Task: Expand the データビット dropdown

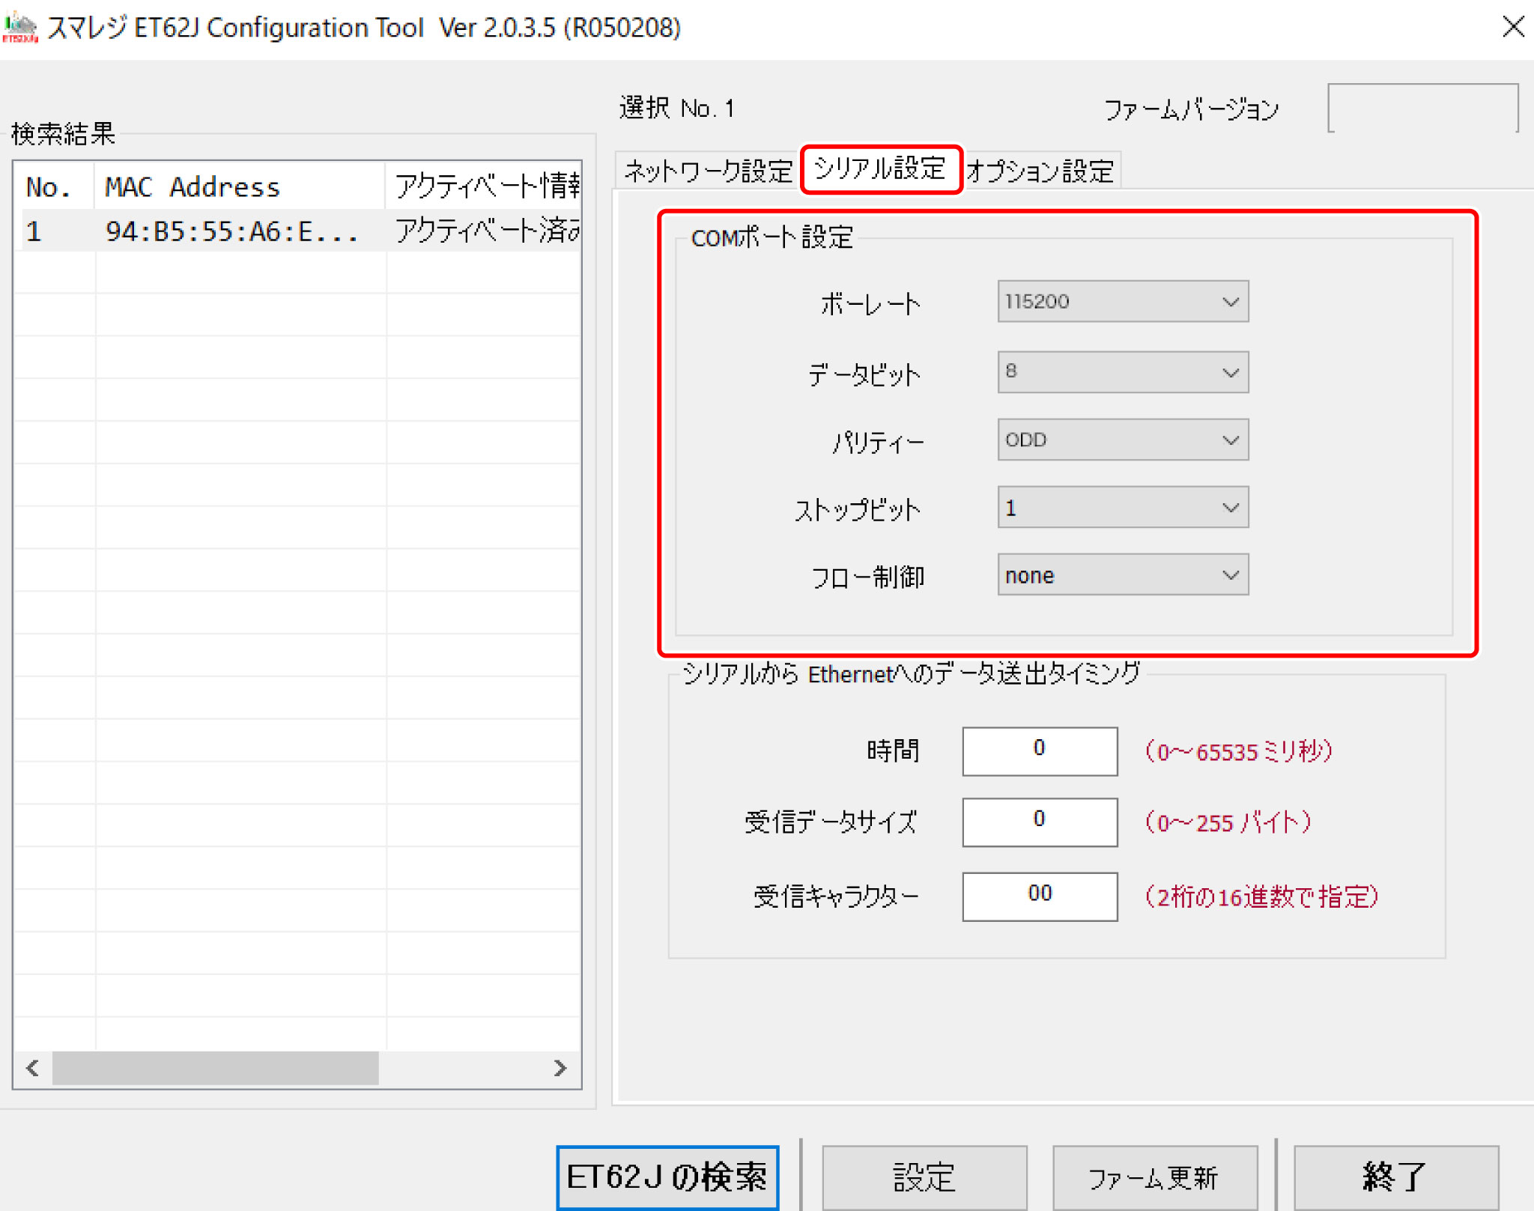Action: pyautogui.click(x=1122, y=372)
